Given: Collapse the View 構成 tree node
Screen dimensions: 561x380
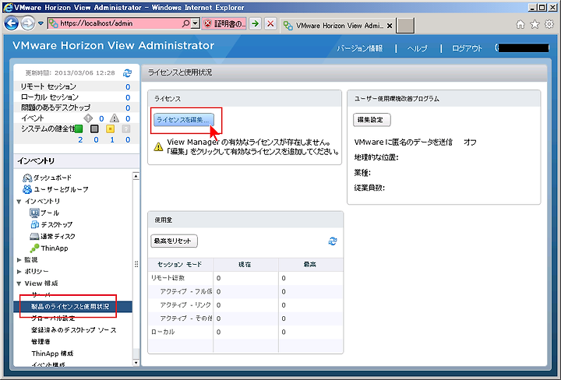Looking at the screenshot, I should (19, 283).
